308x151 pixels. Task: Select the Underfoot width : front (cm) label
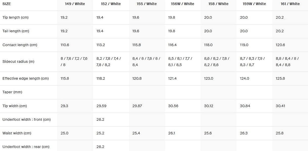[x=27, y=119]
